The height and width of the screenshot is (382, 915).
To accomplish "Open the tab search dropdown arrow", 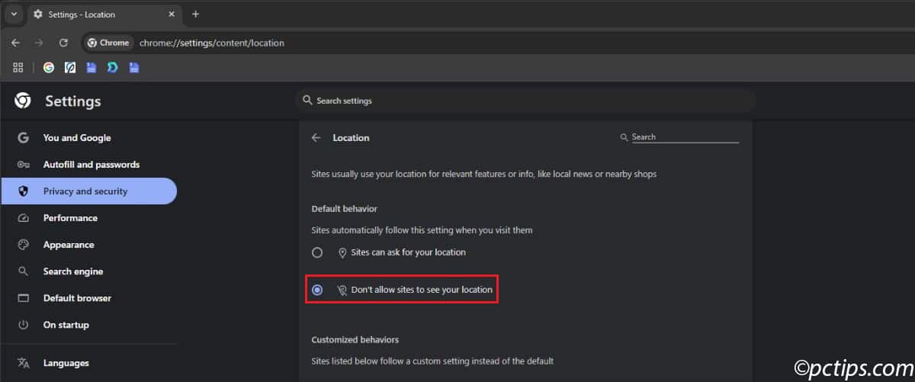I will coord(14,14).
